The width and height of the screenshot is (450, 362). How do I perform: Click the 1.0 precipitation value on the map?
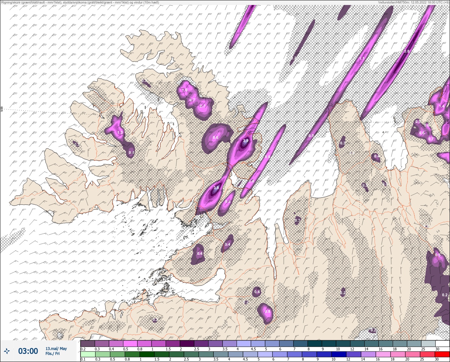click(x=184, y=90)
